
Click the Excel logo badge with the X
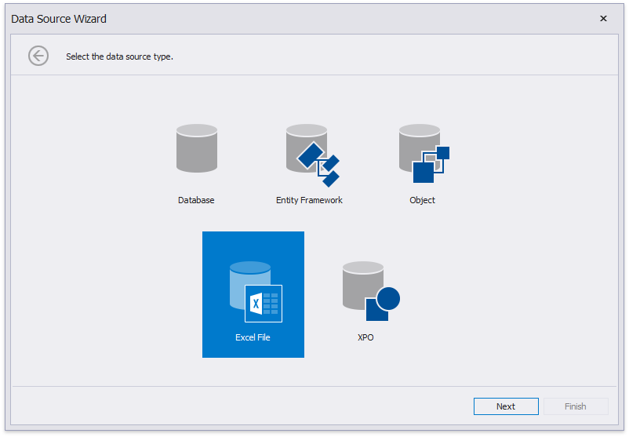(x=264, y=304)
